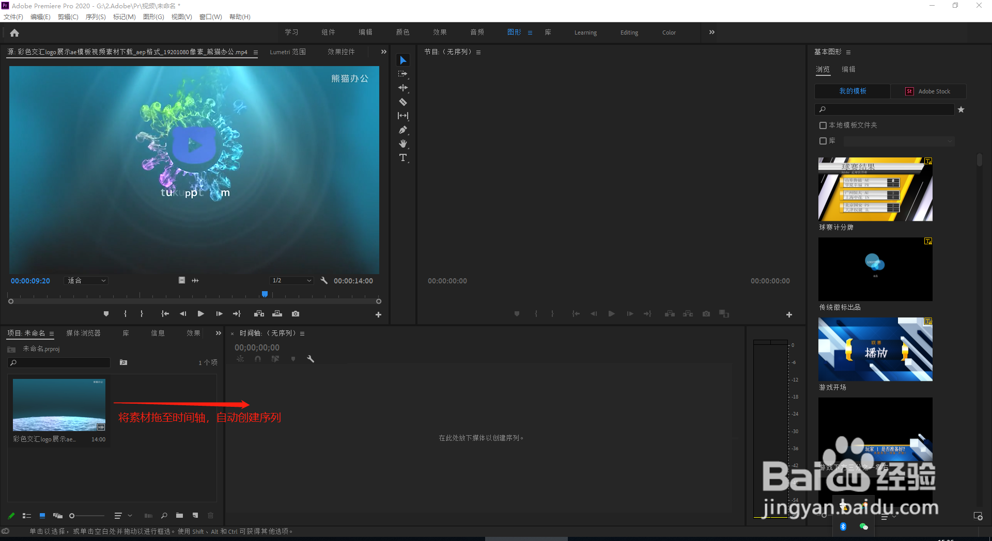Switch to the 效果控件 tab
992x541 pixels.
pyautogui.click(x=341, y=52)
